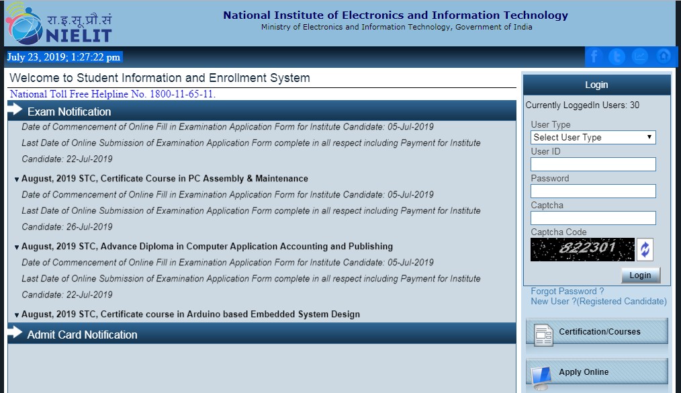Click Currently LoggedIn Users: 30 text
681x393 pixels.
tap(582, 105)
